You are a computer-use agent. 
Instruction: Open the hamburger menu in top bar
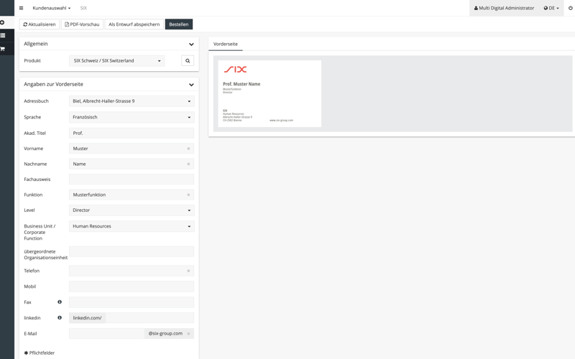(21, 8)
